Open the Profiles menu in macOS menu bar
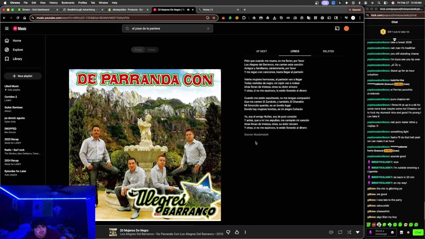This screenshot has width=425, height=239. [83, 3]
